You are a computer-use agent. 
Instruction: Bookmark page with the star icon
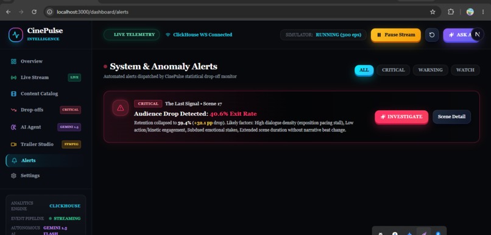[x=433, y=12]
